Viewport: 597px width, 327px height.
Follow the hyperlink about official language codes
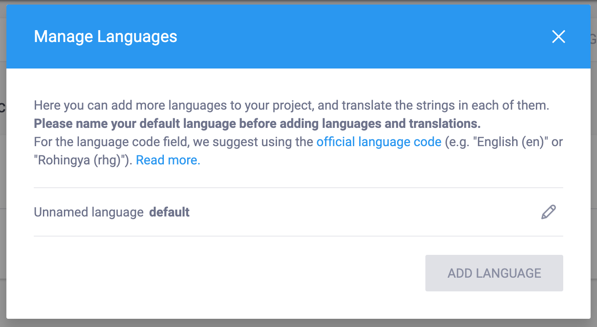pyautogui.click(x=379, y=142)
